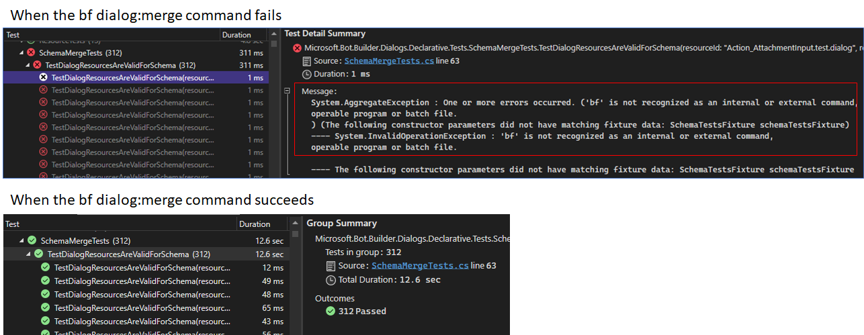
Task: Select passed SchemaMergeTests (312) tree row
Action: (x=146, y=241)
